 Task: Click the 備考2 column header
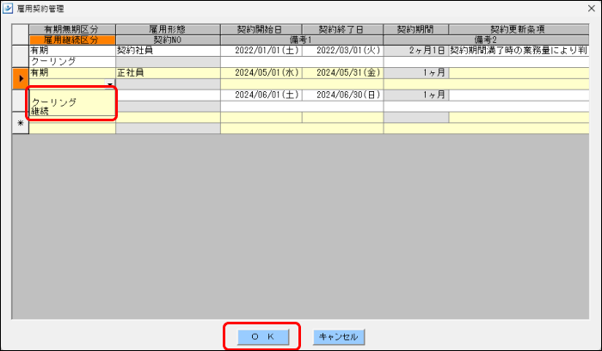pyautogui.click(x=486, y=40)
